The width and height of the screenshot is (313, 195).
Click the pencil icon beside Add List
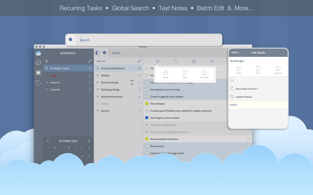point(139,61)
